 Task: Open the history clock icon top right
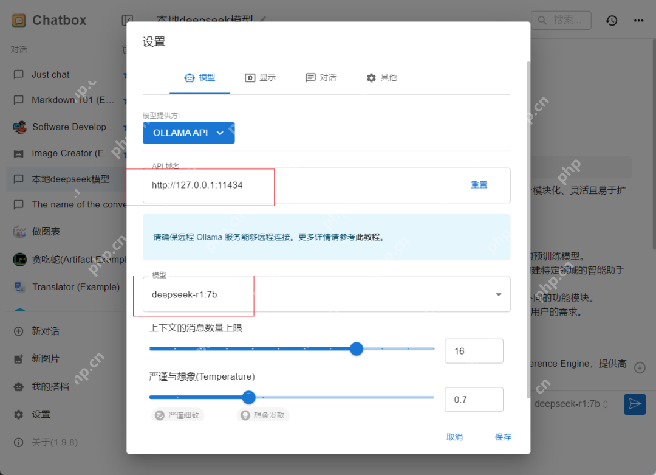(x=611, y=20)
